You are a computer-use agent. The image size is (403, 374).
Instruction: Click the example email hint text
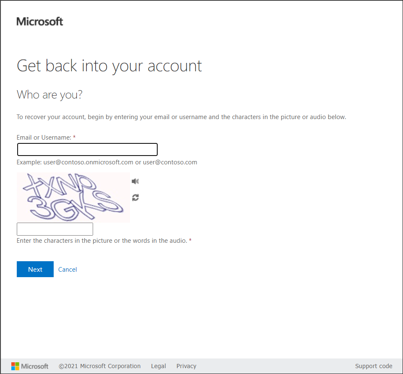(x=107, y=162)
